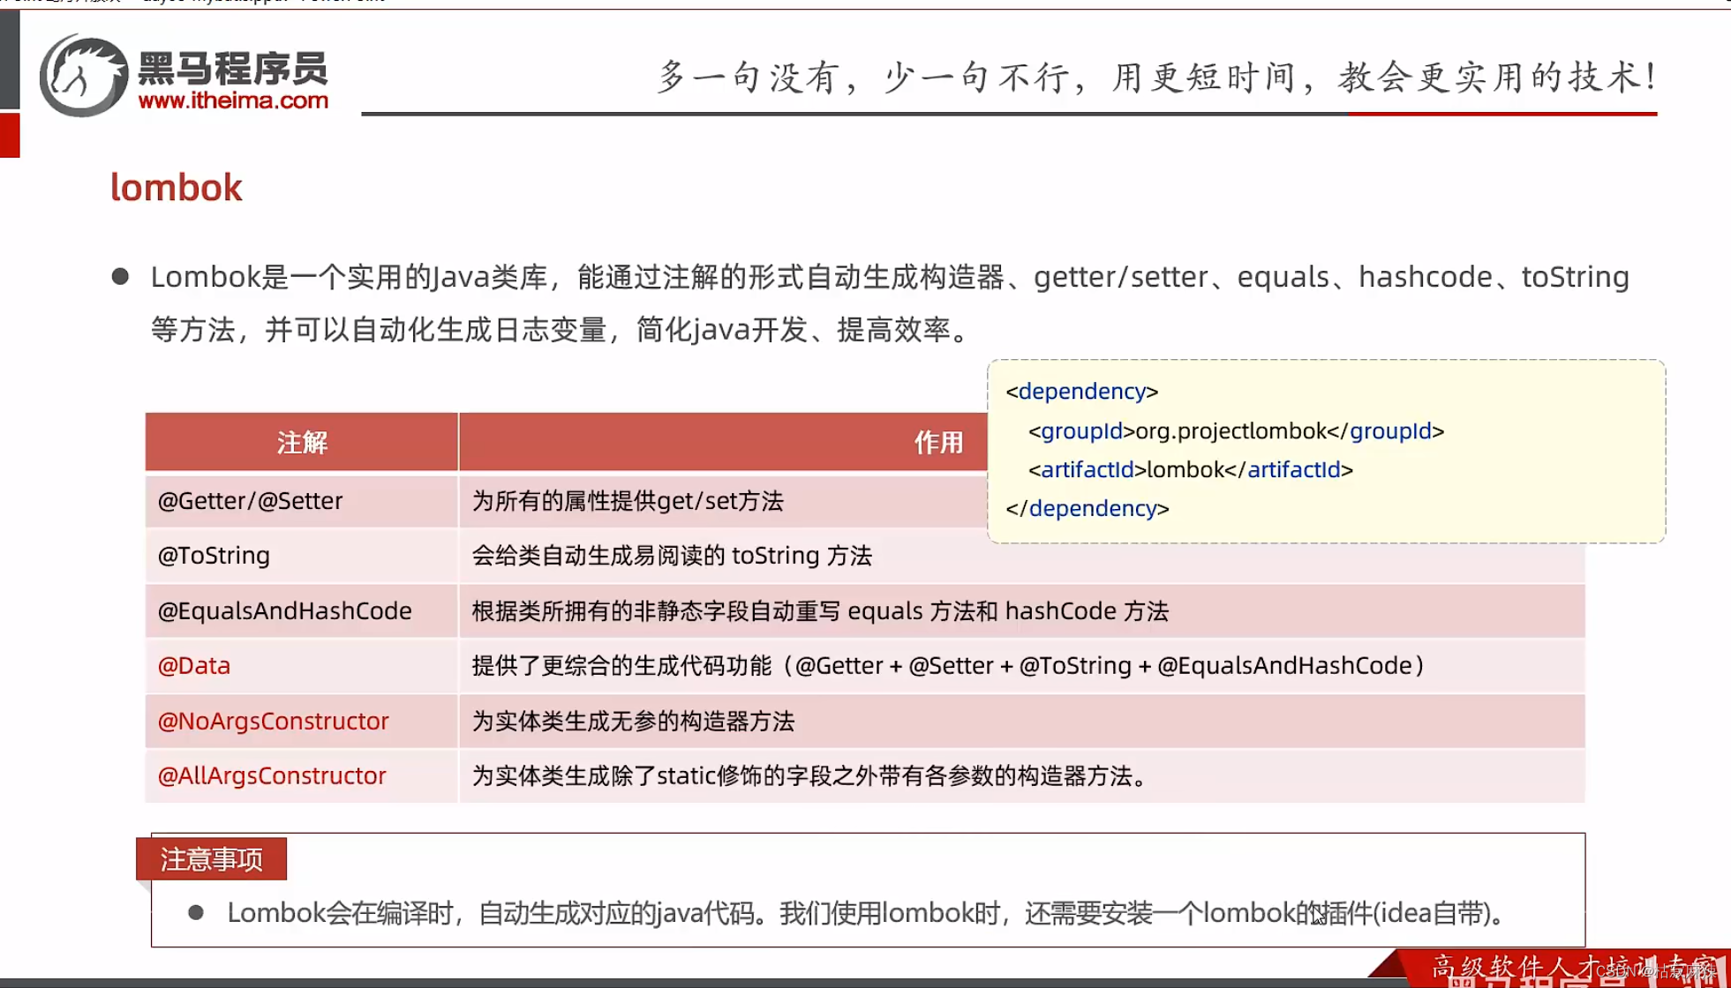1731x988 pixels.
Task: Click the red 注意事项 label tab
Action: [x=211, y=857]
